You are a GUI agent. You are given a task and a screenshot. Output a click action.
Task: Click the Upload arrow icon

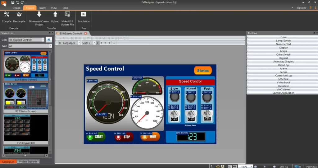(55, 14)
